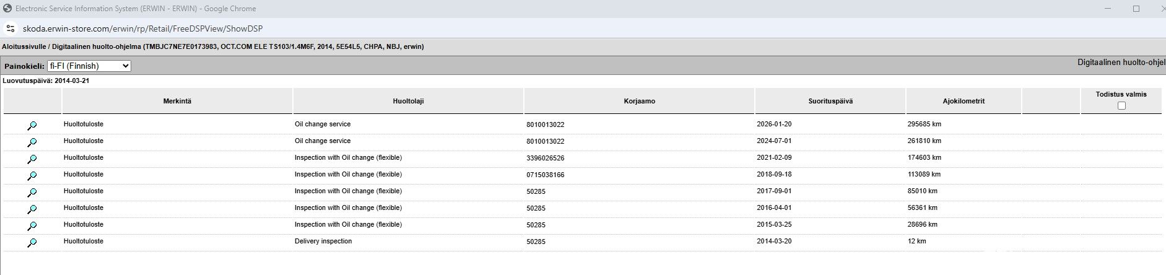This screenshot has width=1166, height=275.
Task: Tick the Todistus valmis checkbox
Action: coord(1121,106)
